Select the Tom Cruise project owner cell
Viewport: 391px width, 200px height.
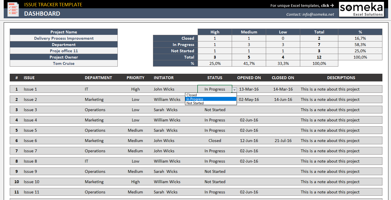coord(64,63)
